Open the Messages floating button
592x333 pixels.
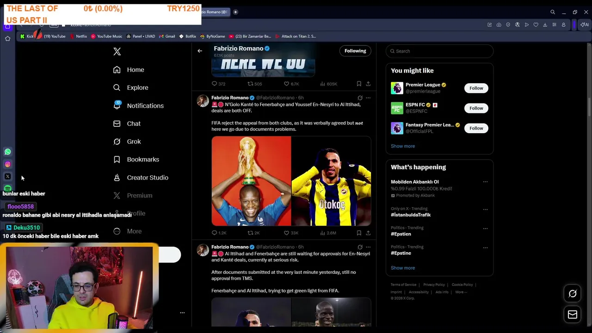click(573, 314)
